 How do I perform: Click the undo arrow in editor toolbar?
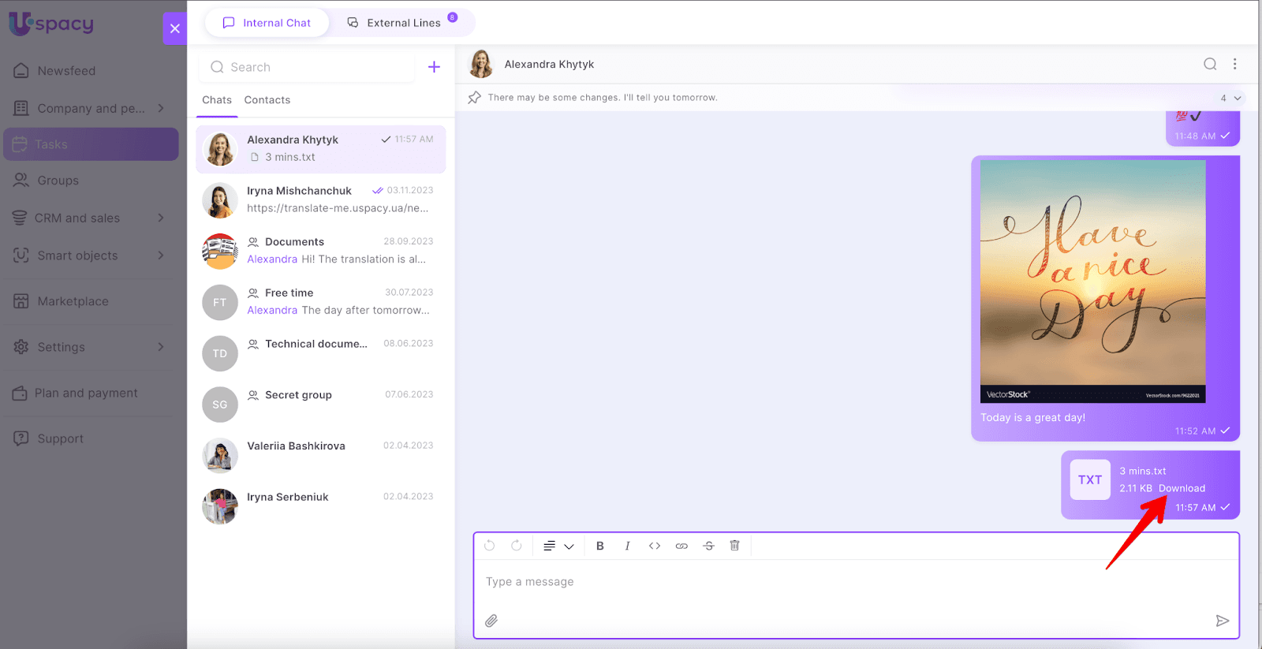pos(490,546)
